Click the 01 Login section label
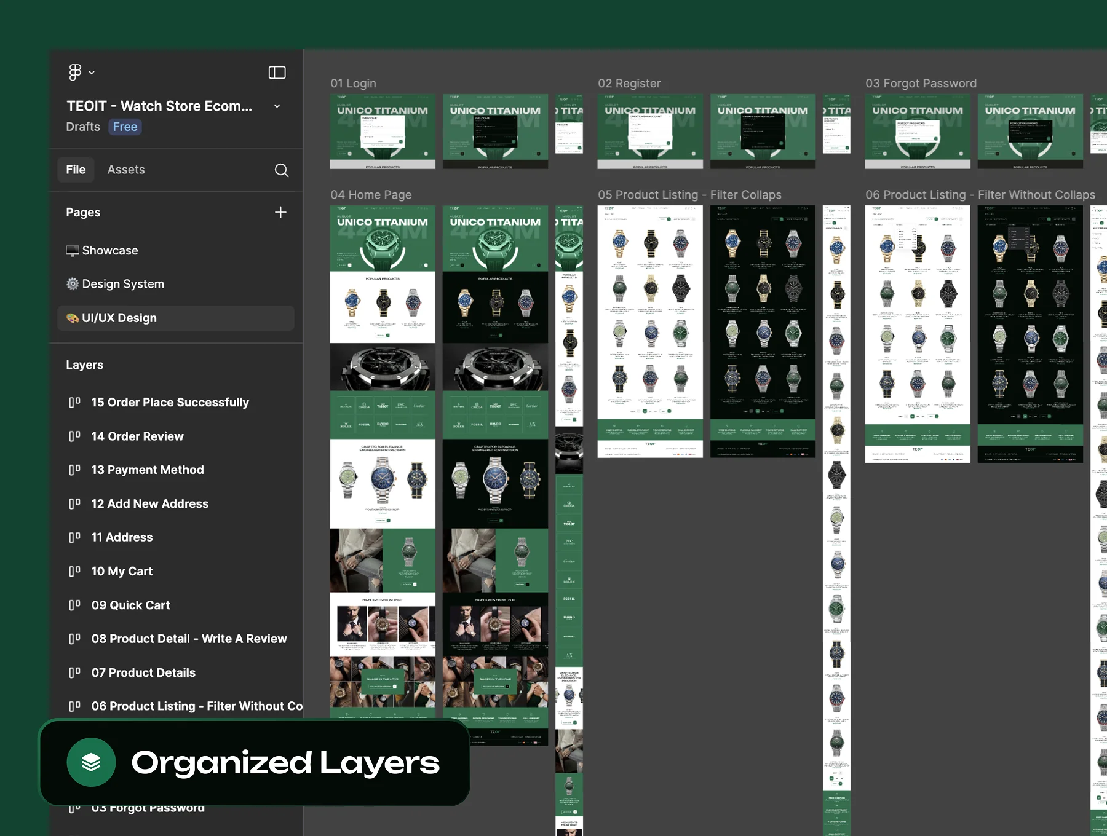 coord(353,84)
